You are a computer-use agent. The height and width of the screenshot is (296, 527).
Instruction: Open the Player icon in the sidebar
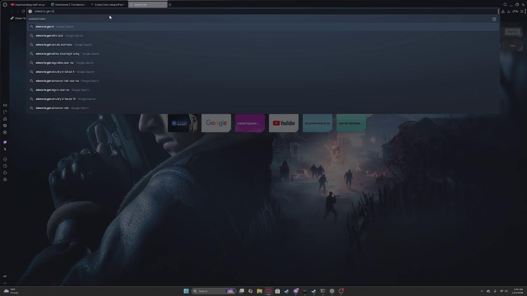point(5,159)
